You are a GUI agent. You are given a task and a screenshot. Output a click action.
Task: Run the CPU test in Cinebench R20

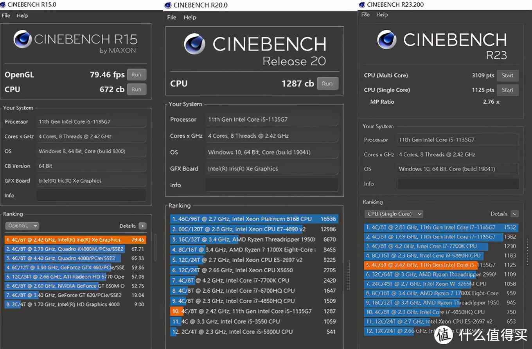coord(327,83)
